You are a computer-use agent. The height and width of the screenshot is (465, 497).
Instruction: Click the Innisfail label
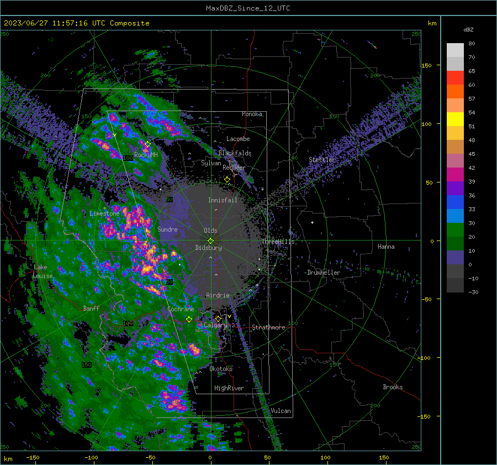click(223, 200)
